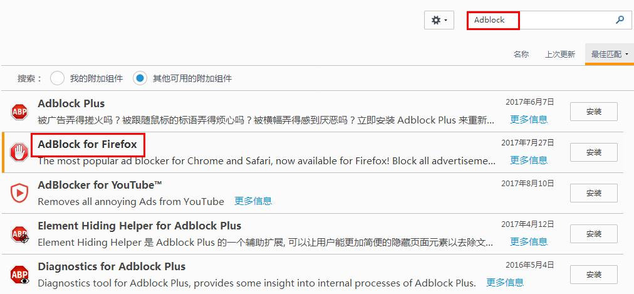Image resolution: width=634 pixels, height=294 pixels.
Task: Click the Diagnostics for Adblock Plus icon
Action: (19, 275)
